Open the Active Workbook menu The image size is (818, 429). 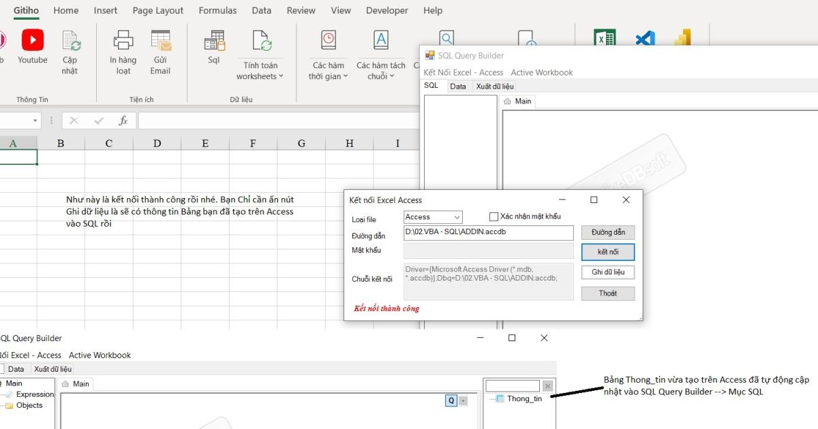[x=542, y=72]
